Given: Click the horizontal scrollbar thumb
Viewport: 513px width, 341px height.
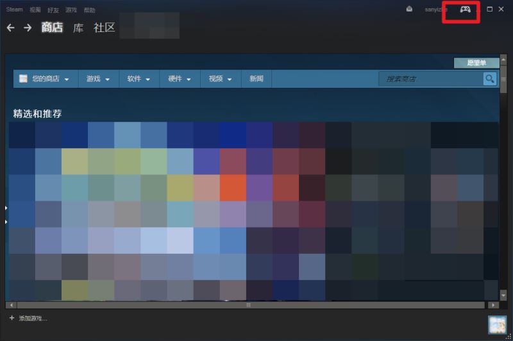Looking at the screenshot, I should (251, 305).
